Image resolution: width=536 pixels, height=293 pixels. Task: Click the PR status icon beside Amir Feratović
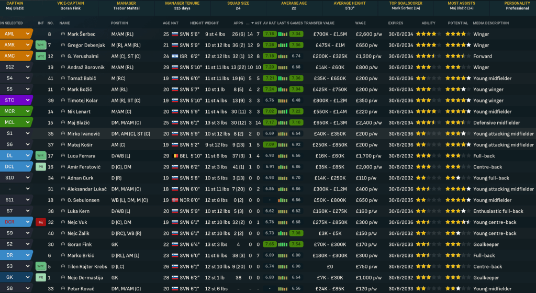[41, 167]
